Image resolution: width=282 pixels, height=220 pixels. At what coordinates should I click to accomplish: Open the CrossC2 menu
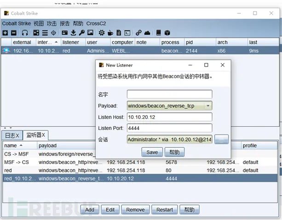(x=96, y=23)
